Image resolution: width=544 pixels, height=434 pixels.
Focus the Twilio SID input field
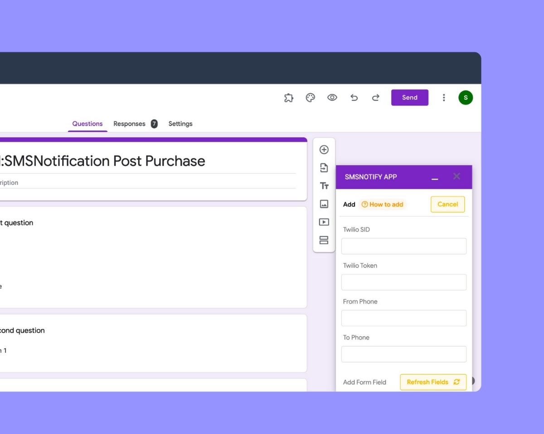click(403, 246)
